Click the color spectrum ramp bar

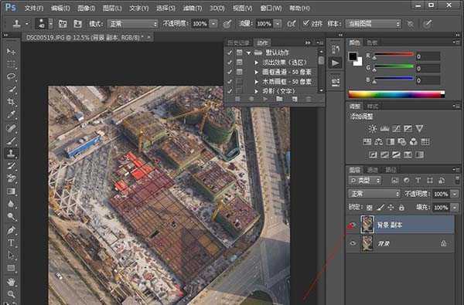(x=397, y=94)
